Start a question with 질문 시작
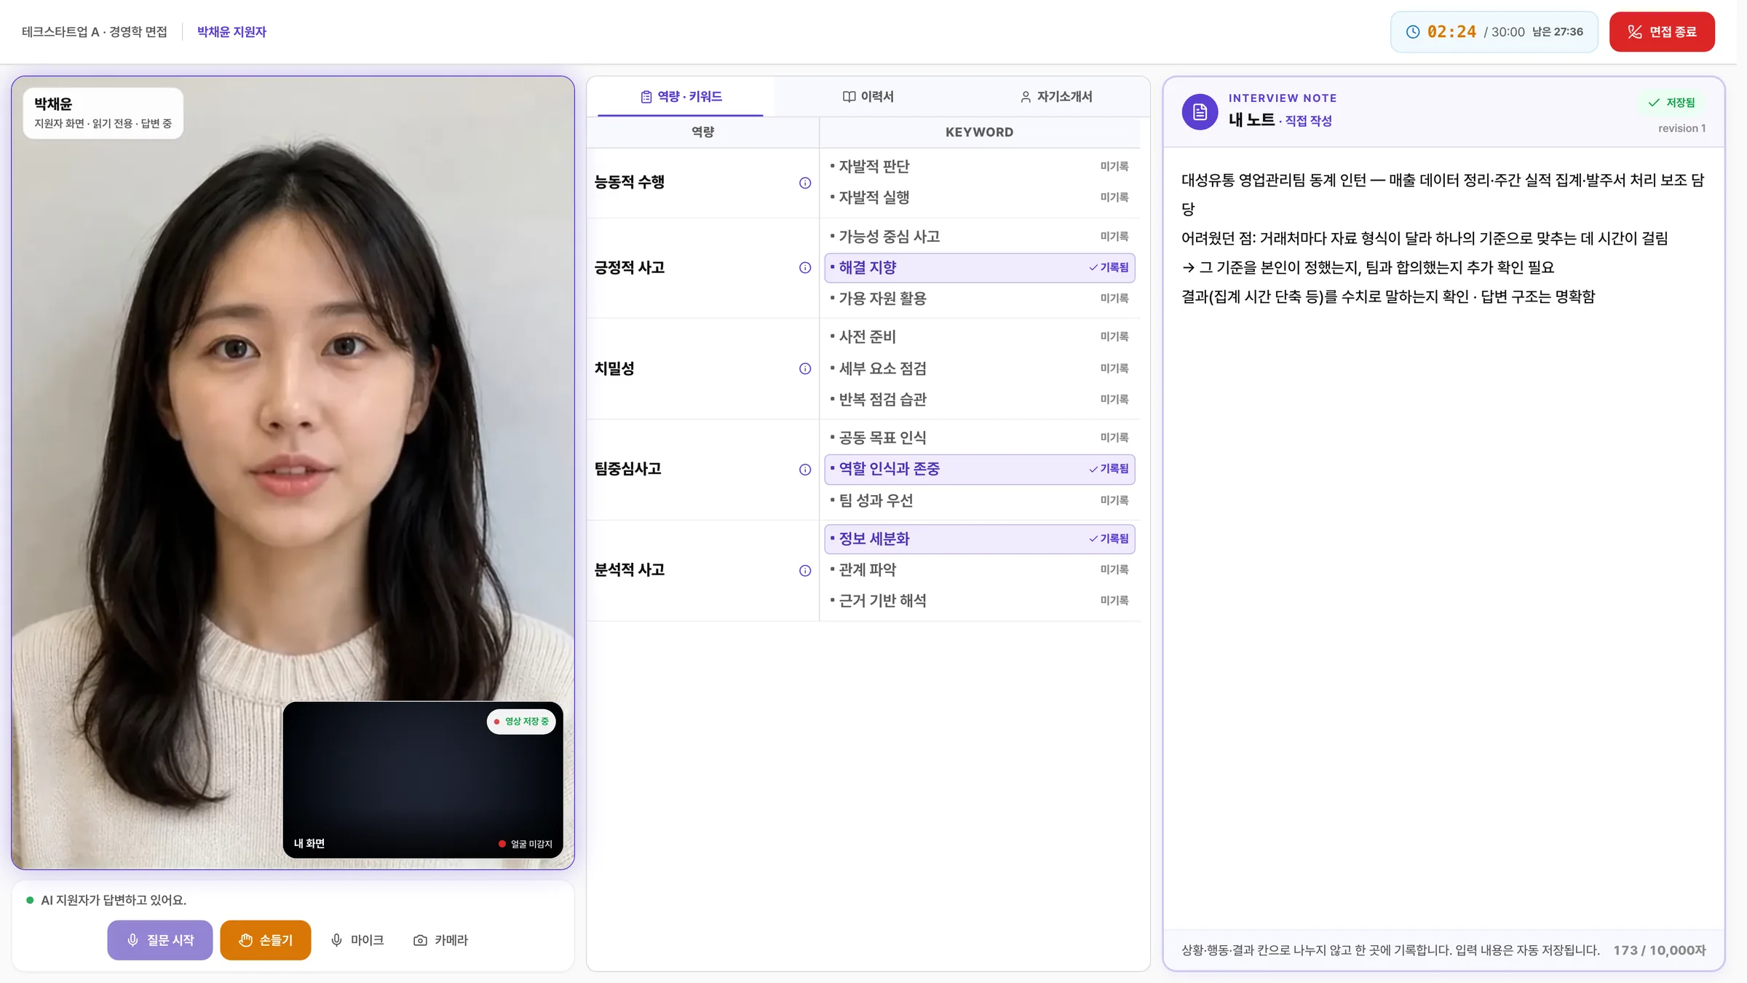Viewport: 1747px width, 983px height. click(x=160, y=940)
